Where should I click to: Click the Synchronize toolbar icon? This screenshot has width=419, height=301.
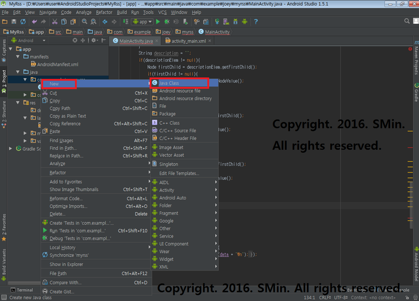coord(23,22)
